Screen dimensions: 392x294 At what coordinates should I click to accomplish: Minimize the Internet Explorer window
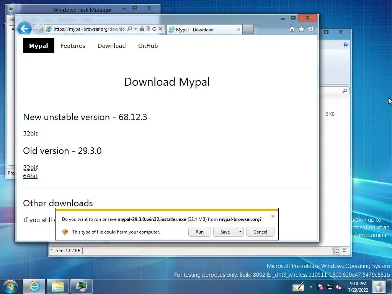click(x=283, y=18)
